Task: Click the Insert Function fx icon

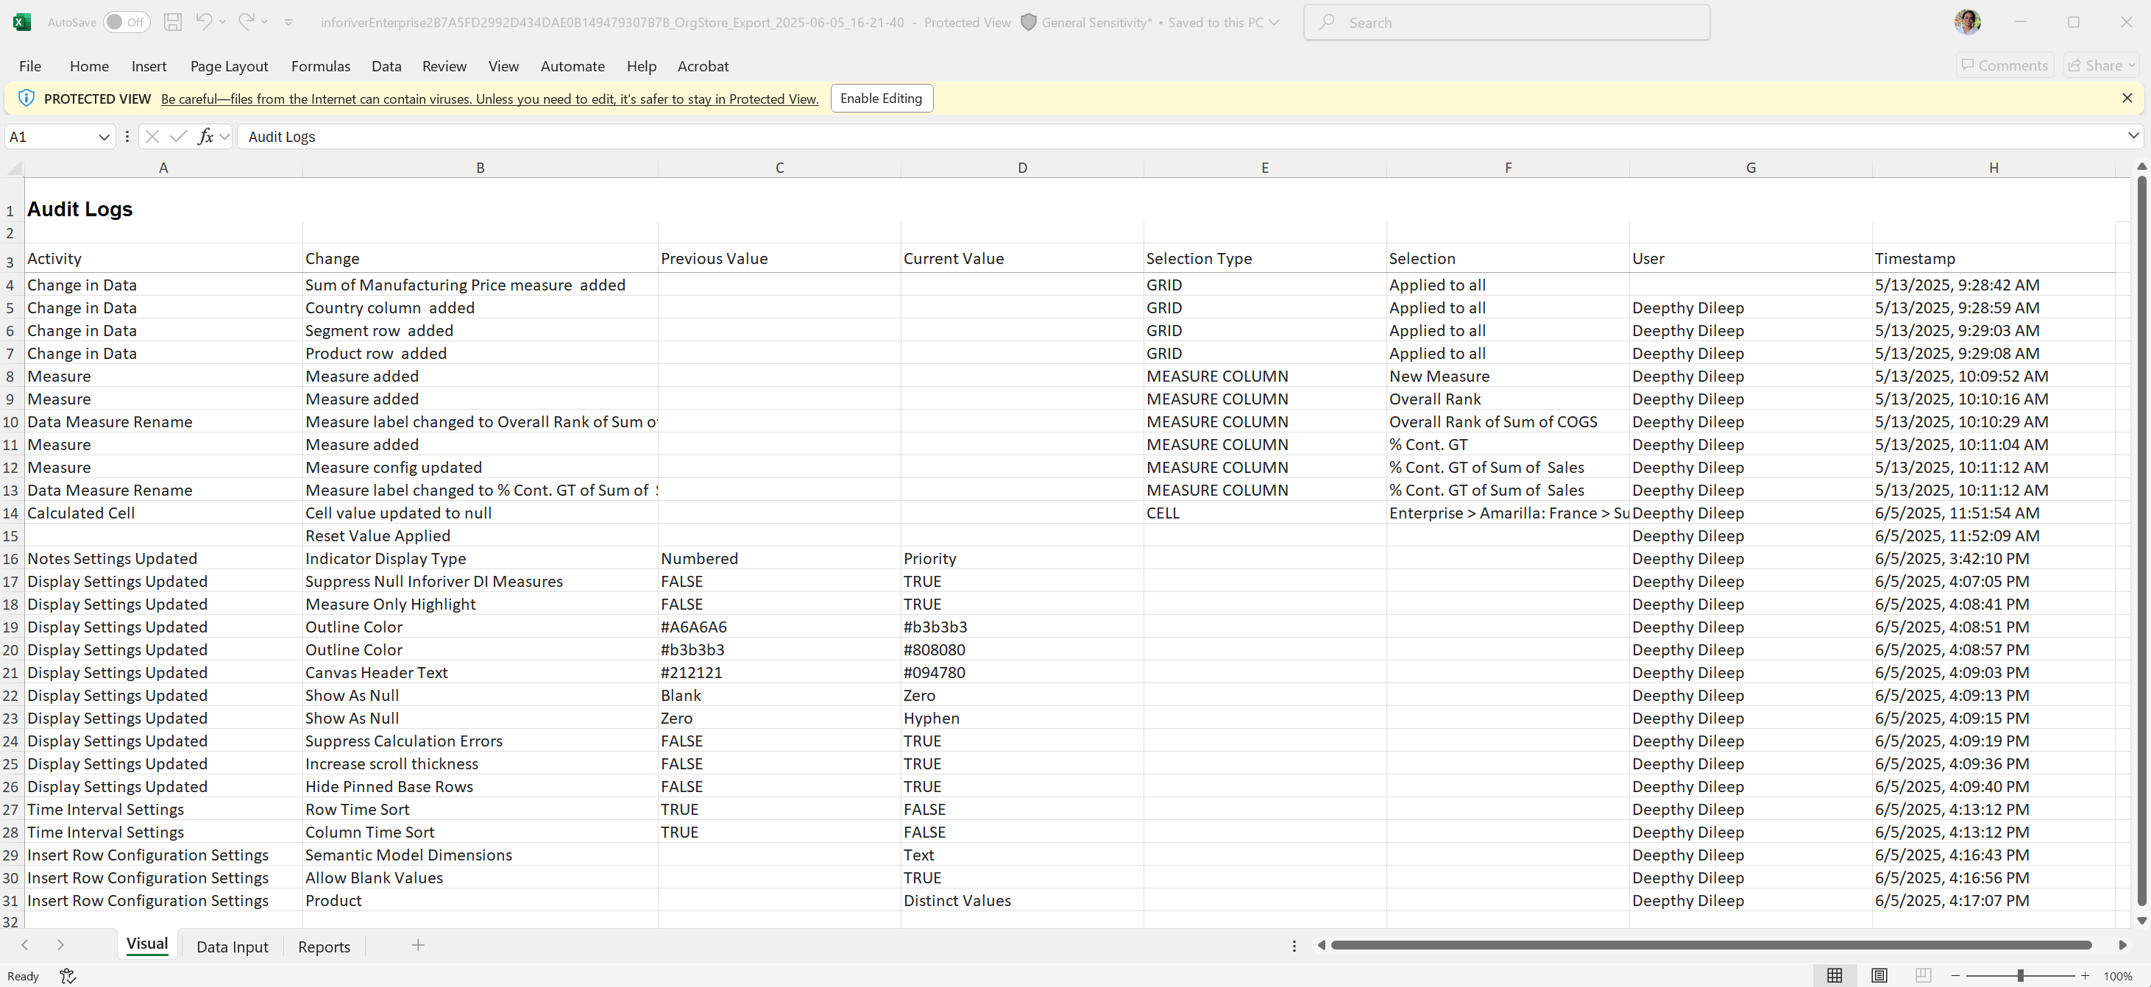Action: tap(205, 136)
